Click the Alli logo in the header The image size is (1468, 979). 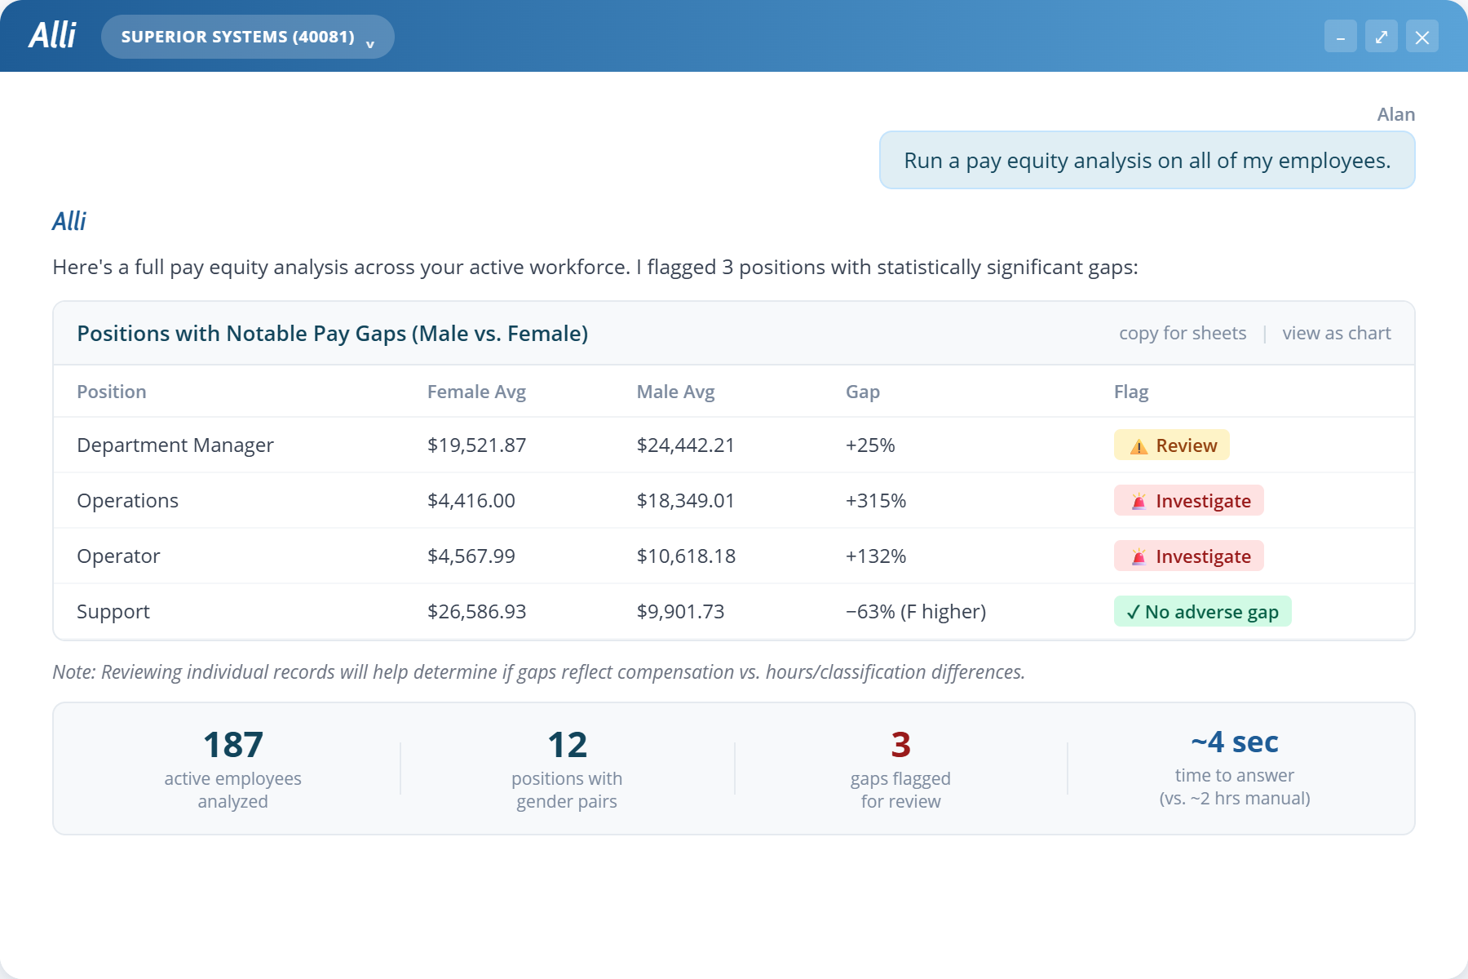pos(52,36)
